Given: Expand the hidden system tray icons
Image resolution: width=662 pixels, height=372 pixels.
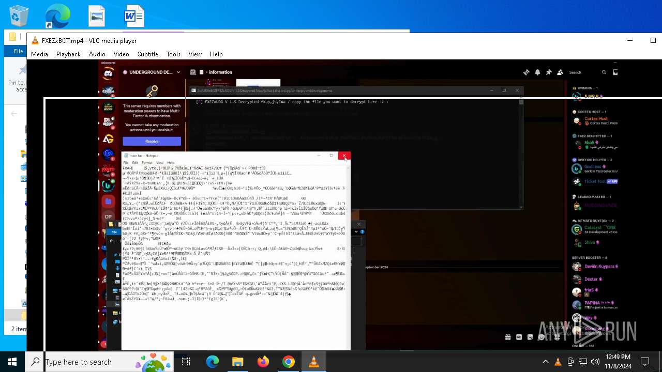Looking at the screenshot, I should point(545,362).
